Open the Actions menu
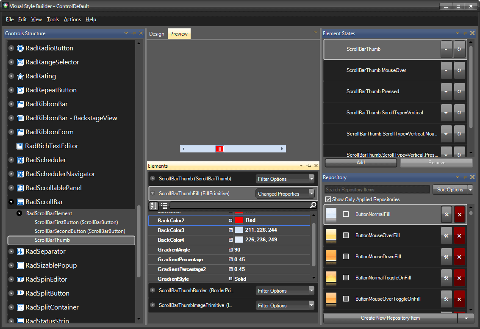Image resolution: width=480 pixels, height=329 pixels. tap(72, 19)
